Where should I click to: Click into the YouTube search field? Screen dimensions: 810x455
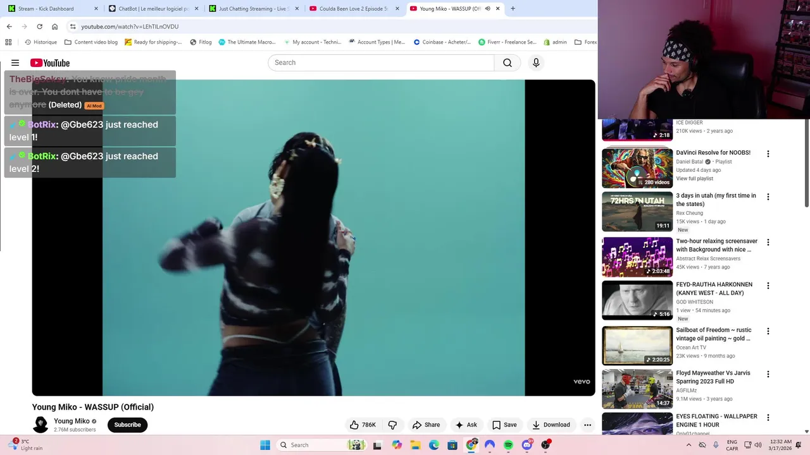381,63
